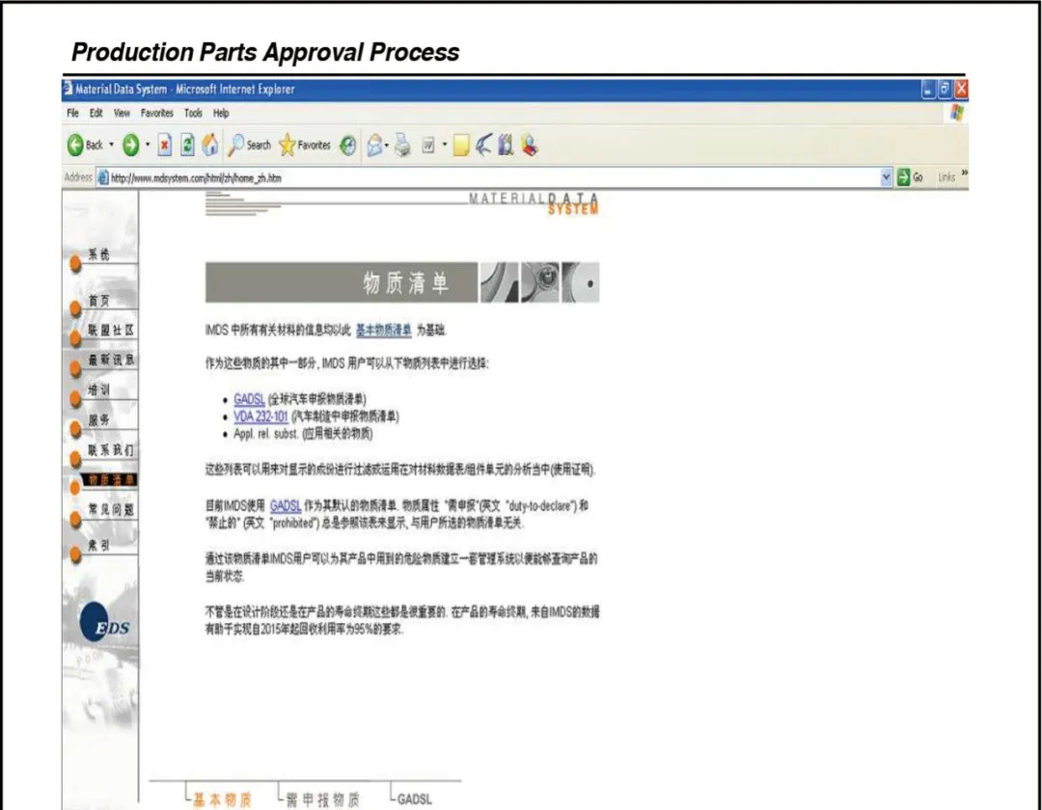Viewport: 1042px width, 810px height.
Task: Open the 基本物质清单 hyperlink
Action: [x=383, y=330]
